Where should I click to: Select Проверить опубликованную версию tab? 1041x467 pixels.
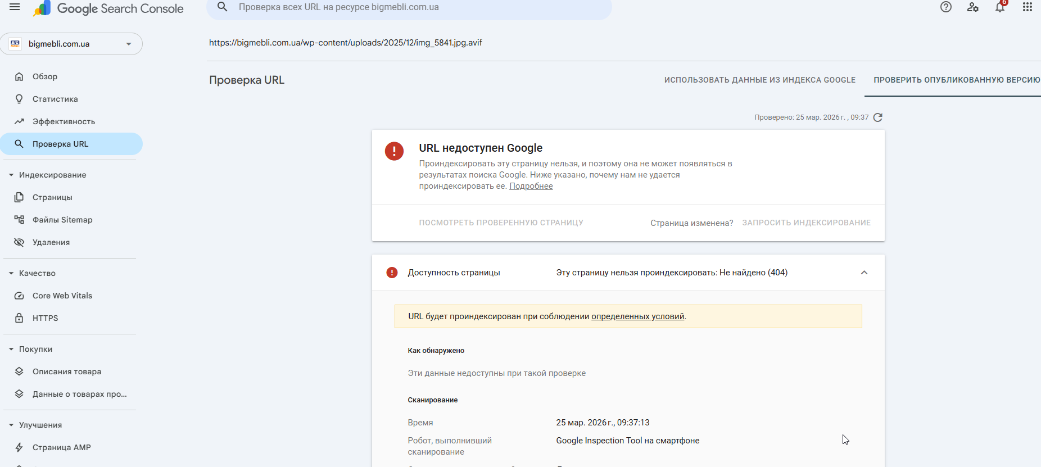click(x=956, y=80)
